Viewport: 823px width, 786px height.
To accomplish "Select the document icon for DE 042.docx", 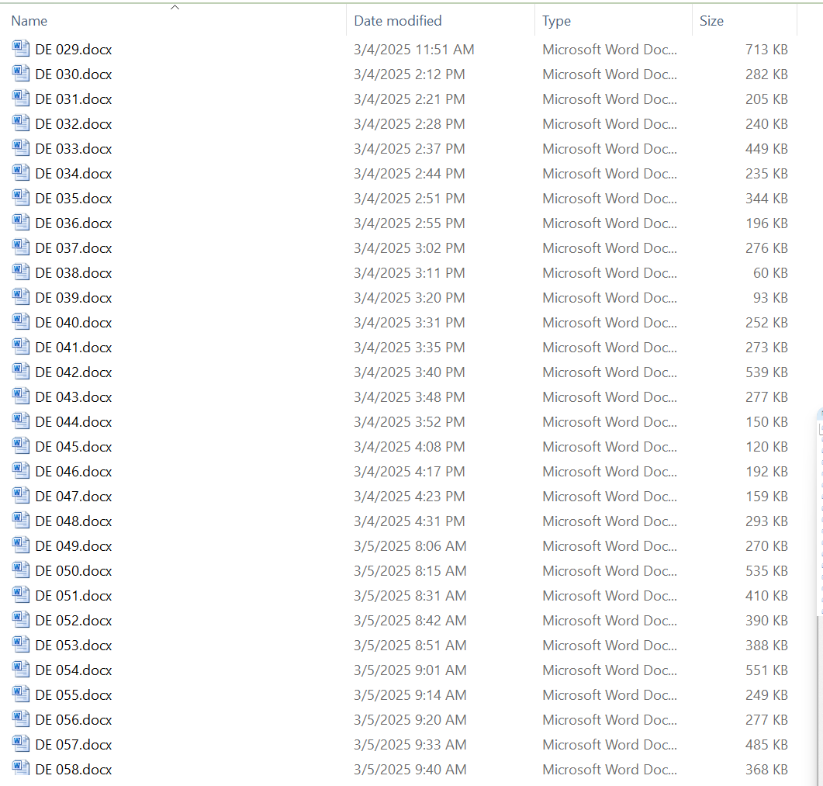I will pyautogui.click(x=21, y=372).
